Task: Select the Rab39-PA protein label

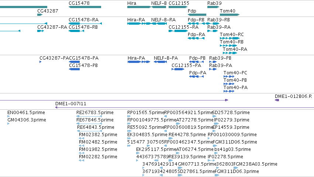Action: pyautogui.click(x=221, y=66)
